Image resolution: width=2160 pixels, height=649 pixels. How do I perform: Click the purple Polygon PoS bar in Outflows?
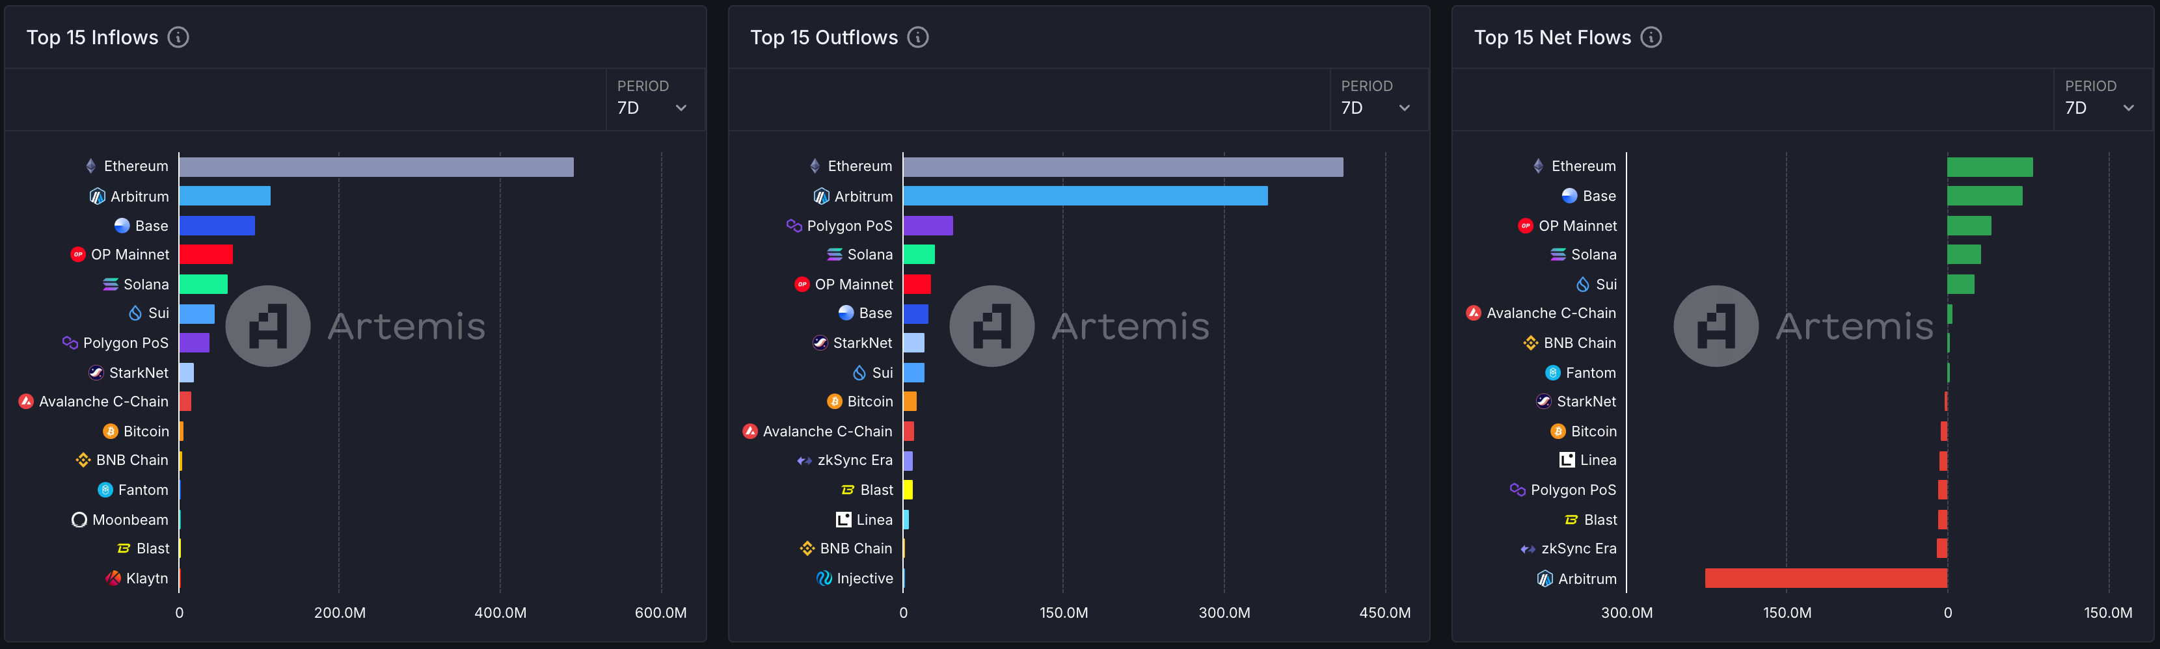click(927, 226)
